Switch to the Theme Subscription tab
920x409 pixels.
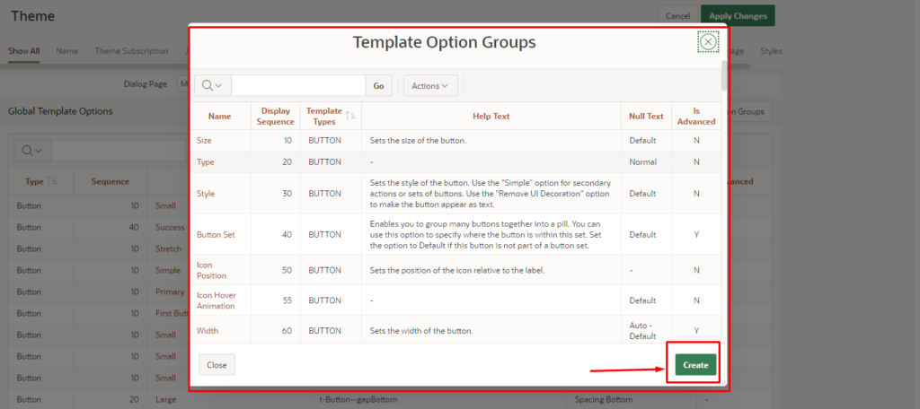click(131, 51)
